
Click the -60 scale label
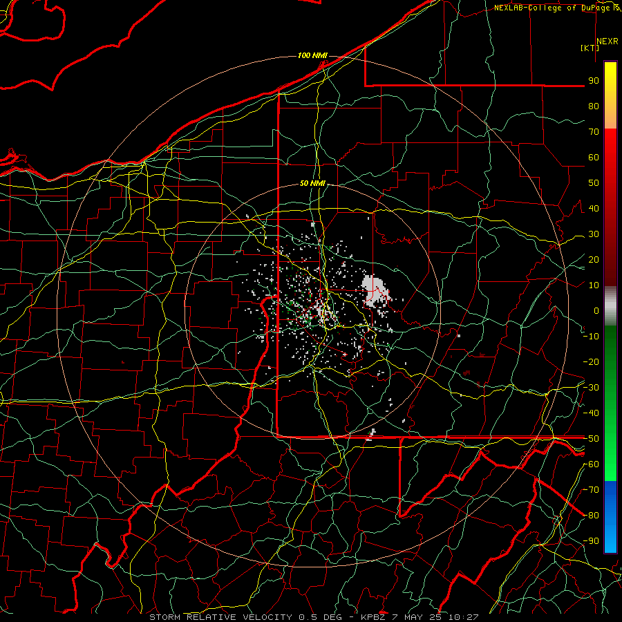coord(591,464)
